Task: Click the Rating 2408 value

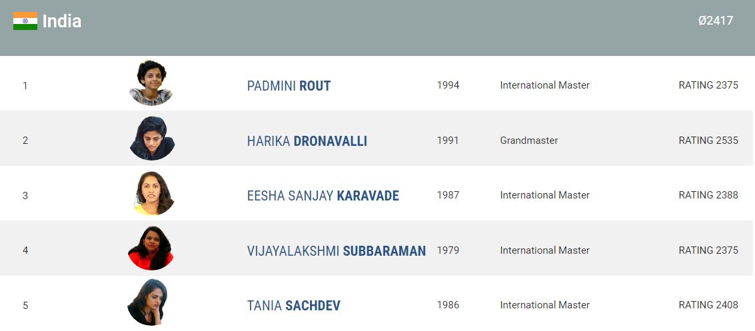Action: [x=708, y=305]
